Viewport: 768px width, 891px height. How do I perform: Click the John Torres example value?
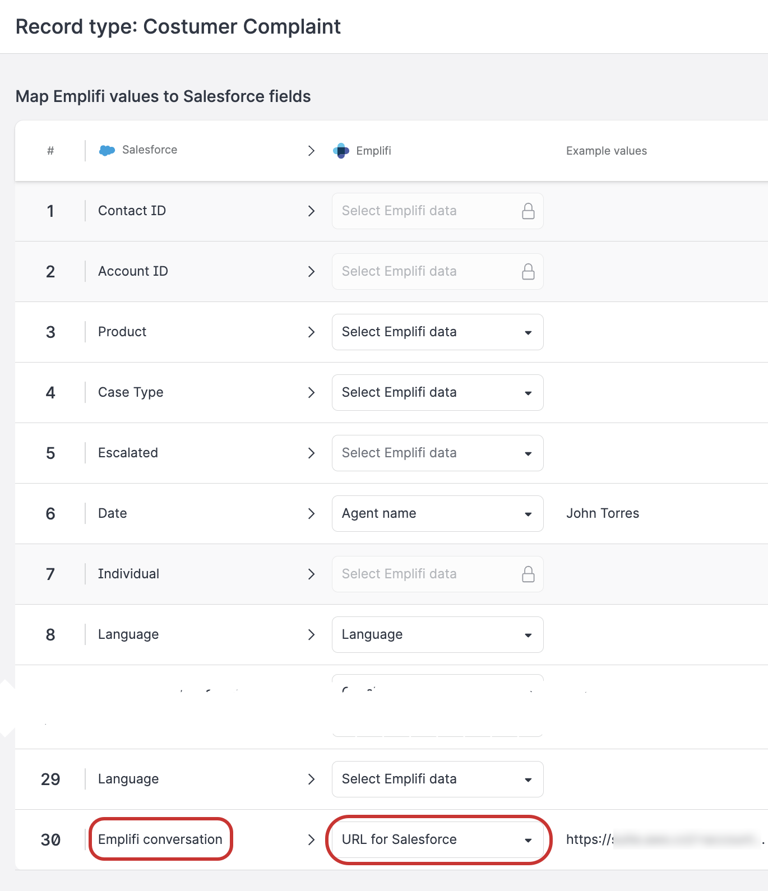(603, 513)
